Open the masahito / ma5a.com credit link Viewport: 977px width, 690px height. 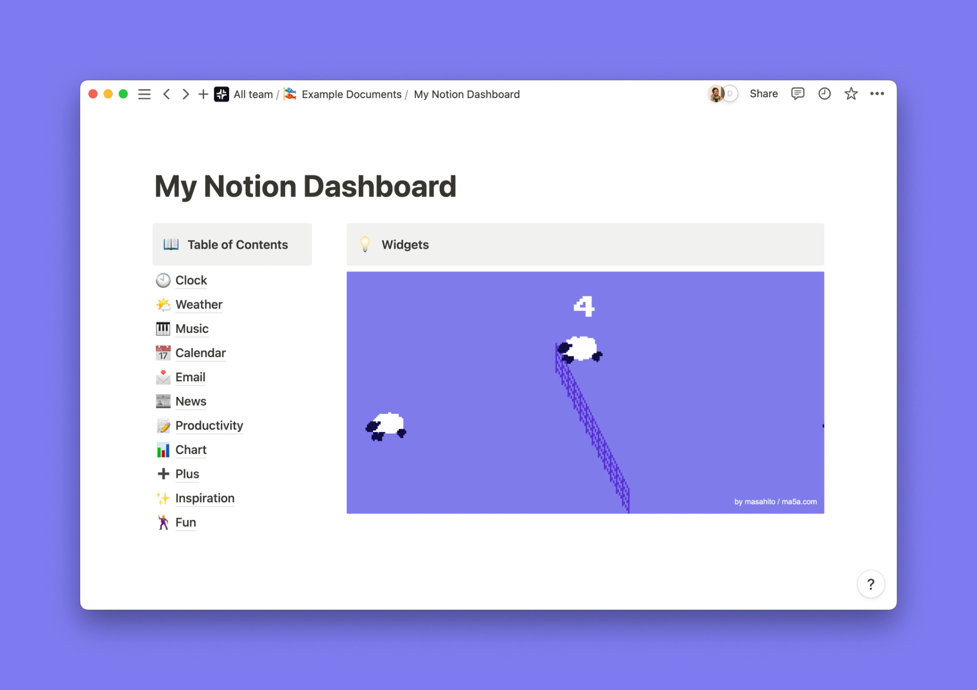point(775,501)
